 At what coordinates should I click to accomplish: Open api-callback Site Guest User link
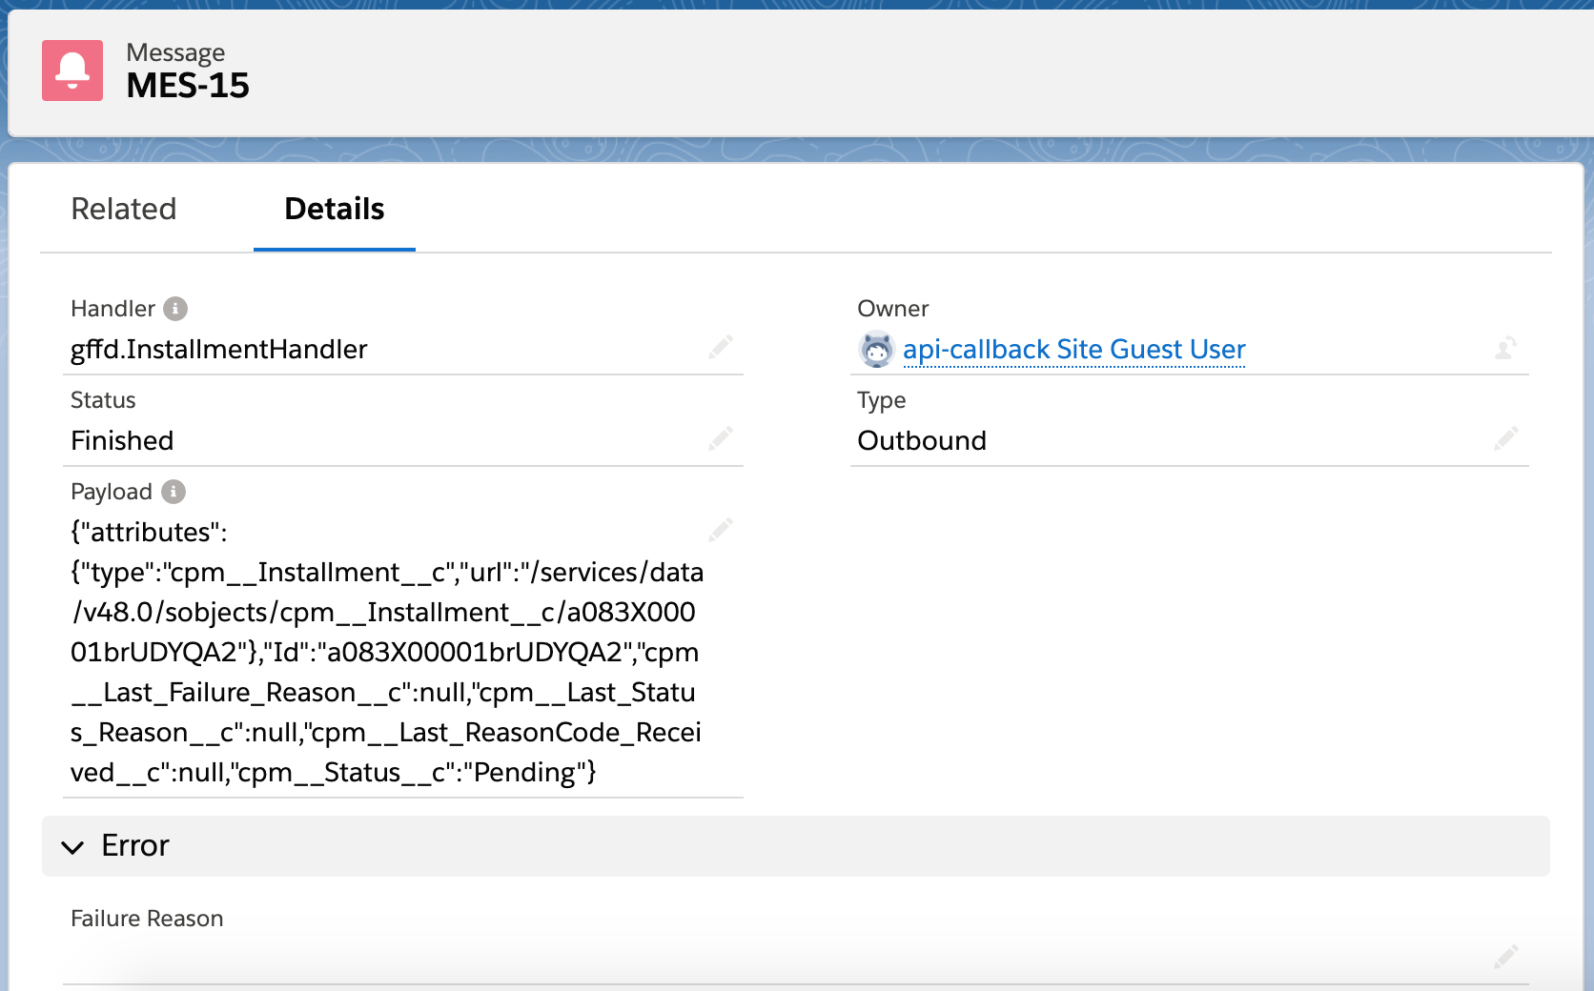[1073, 350]
